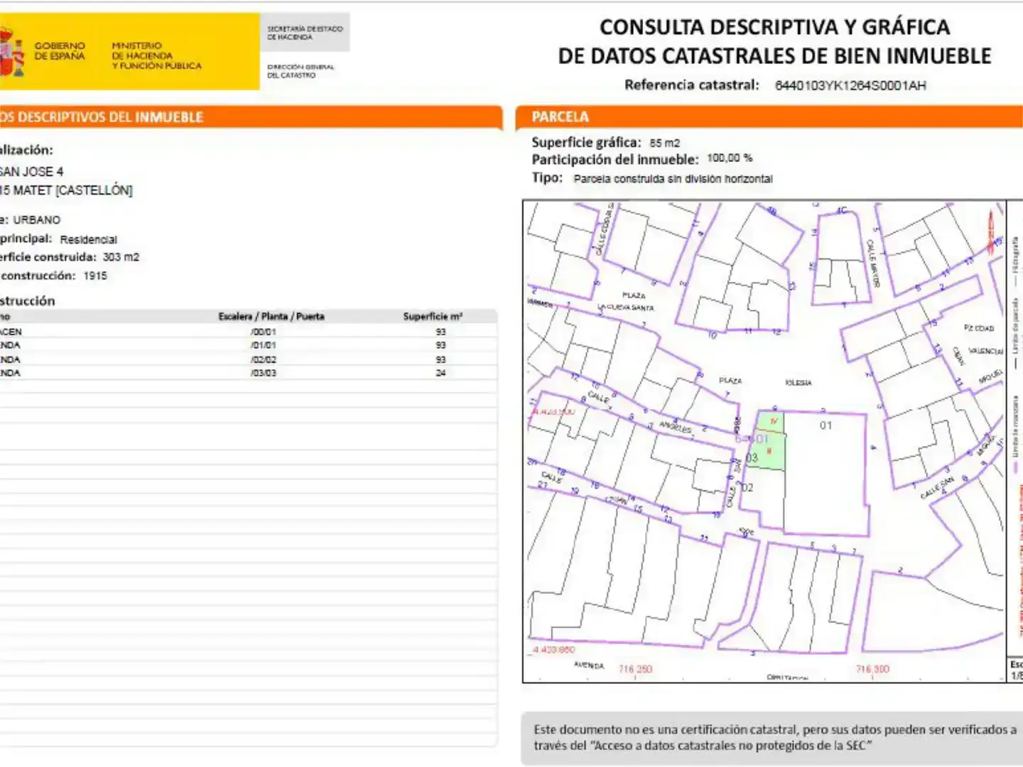Image resolution: width=1023 pixels, height=767 pixels.
Task: Click the 'MINISTERIO DE HACIENDA Y FUNCIÓN PÚBLICA' text
Action: click(156, 55)
